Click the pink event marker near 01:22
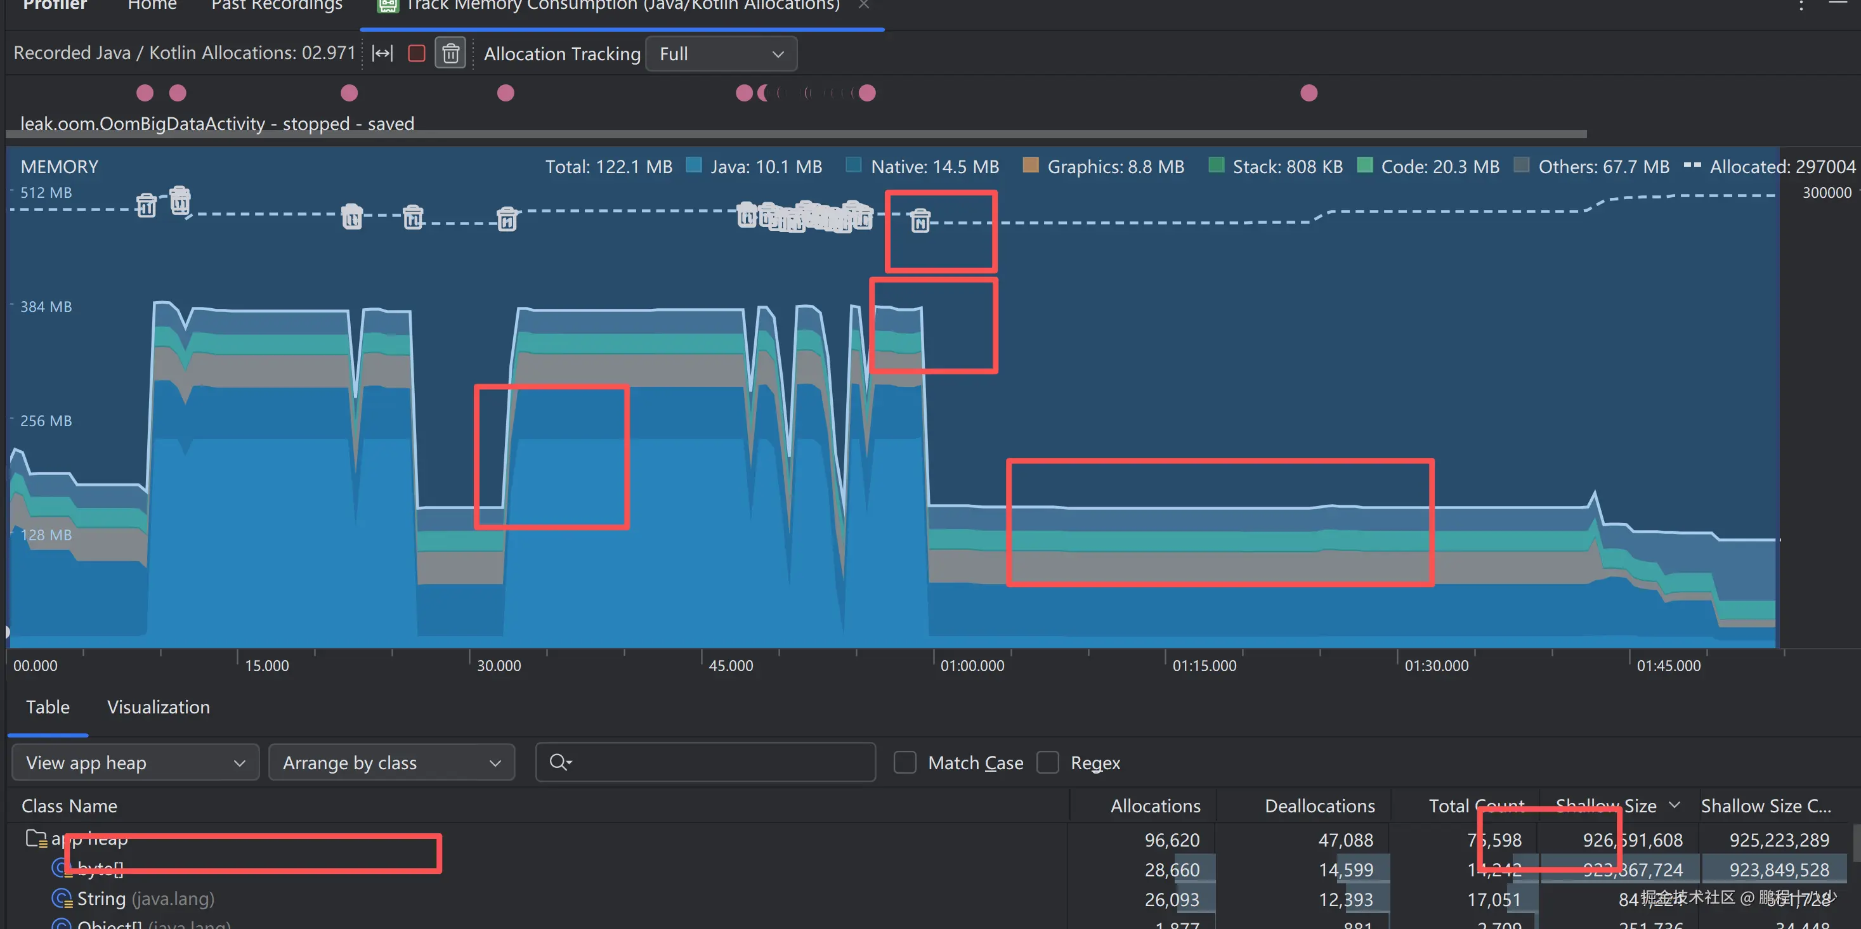The height and width of the screenshot is (929, 1861). tap(1309, 93)
